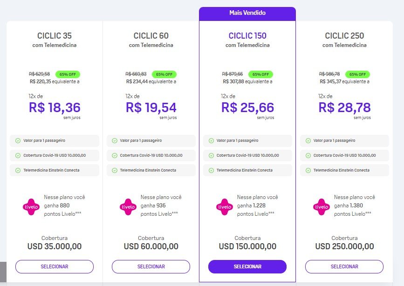This screenshot has width=404, height=286.
Task: Select the CICLIC 35 plan button
Action: pyautogui.click(x=55, y=266)
